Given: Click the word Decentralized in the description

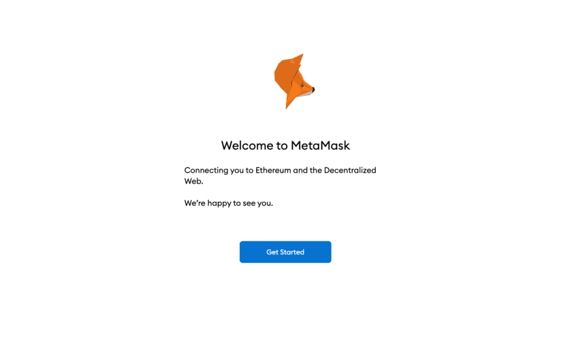Looking at the screenshot, I should pos(350,170).
